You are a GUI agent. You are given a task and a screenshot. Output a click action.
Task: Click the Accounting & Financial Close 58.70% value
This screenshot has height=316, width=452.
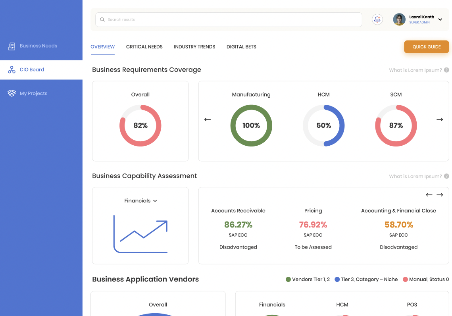[399, 225]
